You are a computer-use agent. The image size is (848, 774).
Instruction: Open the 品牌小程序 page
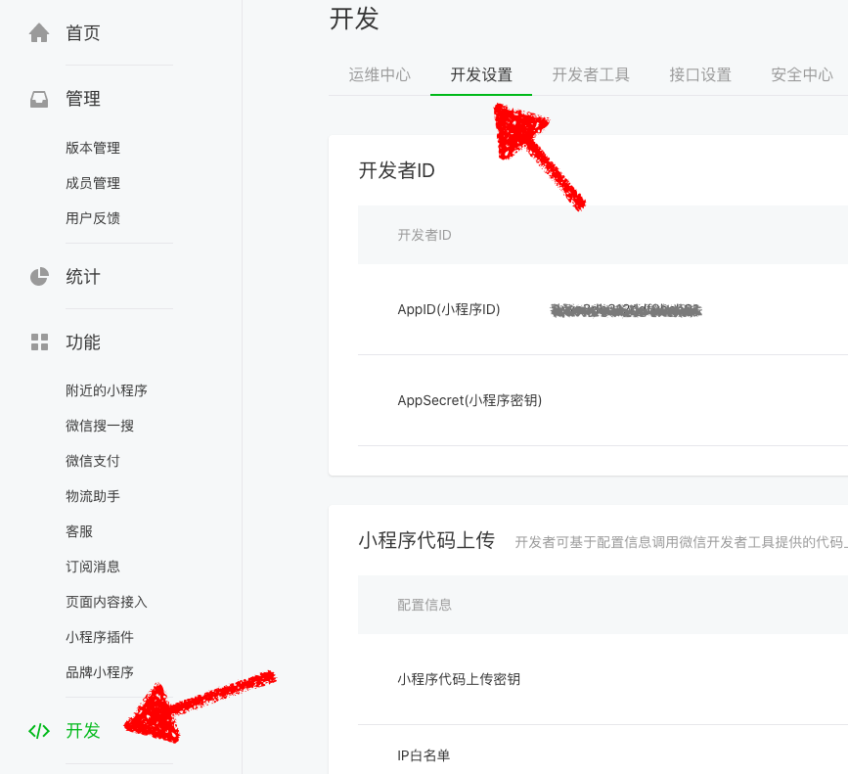click(100, 672)
